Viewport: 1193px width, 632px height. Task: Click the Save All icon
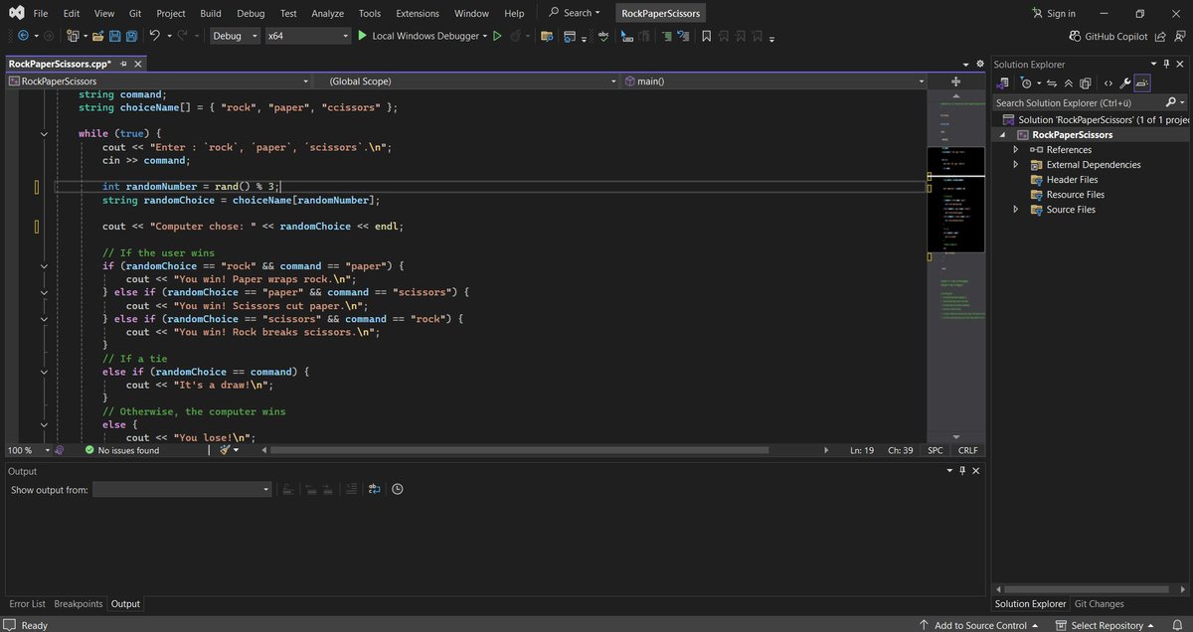pyautogui.click(x=131, y=36)
